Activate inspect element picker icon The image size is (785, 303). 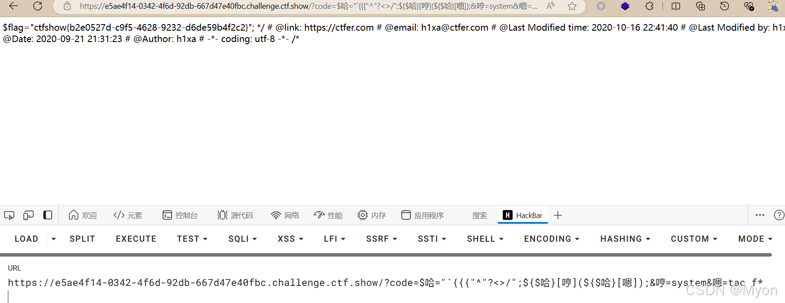click(9, 215)
